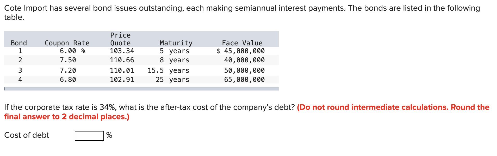Screen dimensions: 497x156
Task: Click the Cost of debt label text
Action: (x=26, y=135)
